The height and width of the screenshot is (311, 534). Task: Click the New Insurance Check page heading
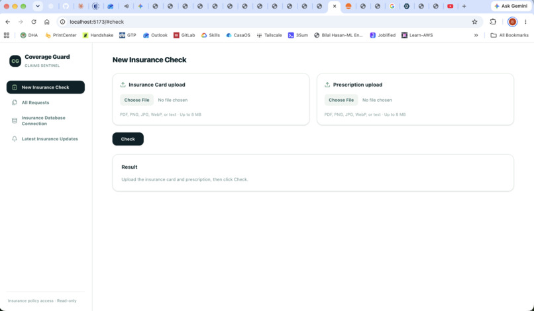pos(150,60)
